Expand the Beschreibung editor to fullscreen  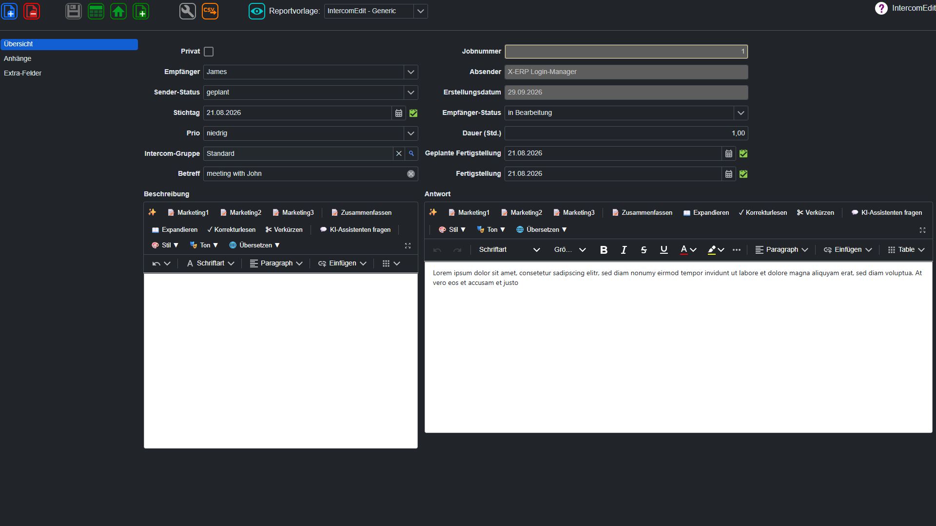point(408,246)
